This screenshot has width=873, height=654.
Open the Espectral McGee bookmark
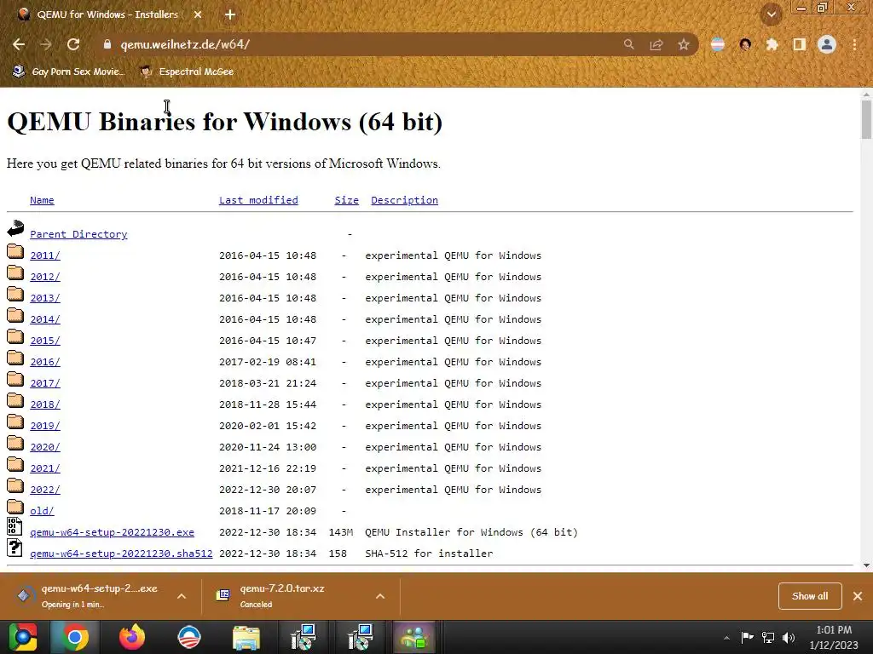click(187, 72)
